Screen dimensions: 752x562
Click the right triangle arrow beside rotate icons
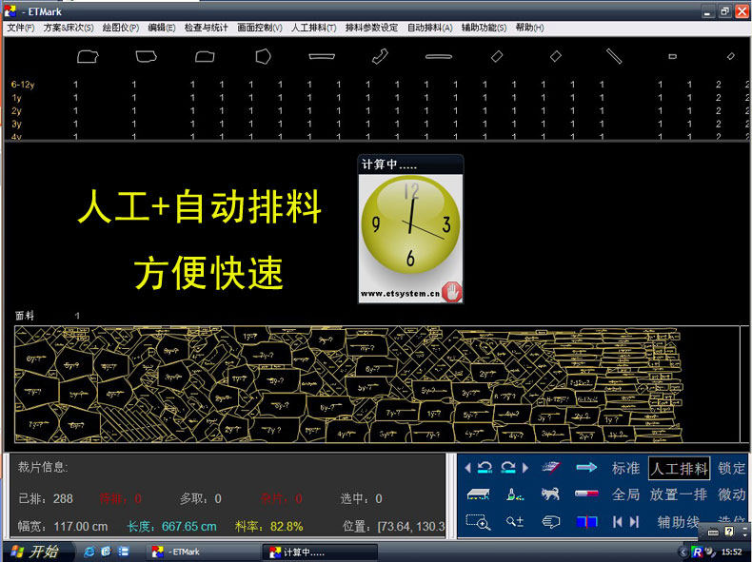point(525,468)
